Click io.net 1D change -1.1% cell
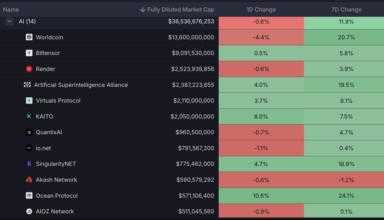 261,148
